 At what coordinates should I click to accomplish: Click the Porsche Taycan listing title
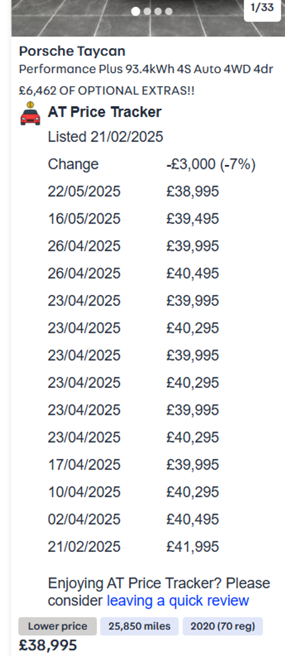coord(72,51)
